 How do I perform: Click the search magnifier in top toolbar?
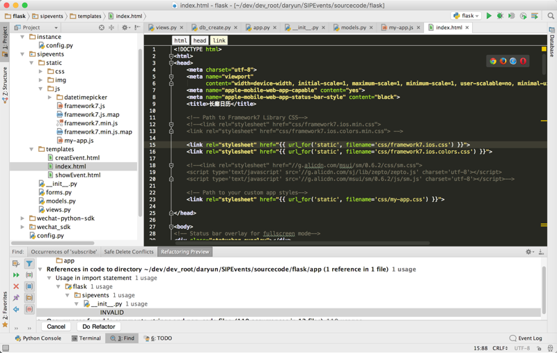(x=551, y=15)
